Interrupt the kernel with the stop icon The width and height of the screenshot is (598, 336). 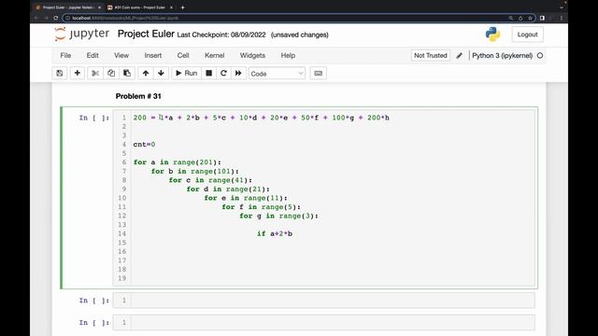point(208,73)
